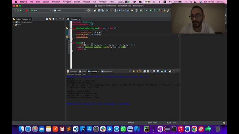
Task: Click the yellow up arrow previous error in Console
Action: (137, 71)
